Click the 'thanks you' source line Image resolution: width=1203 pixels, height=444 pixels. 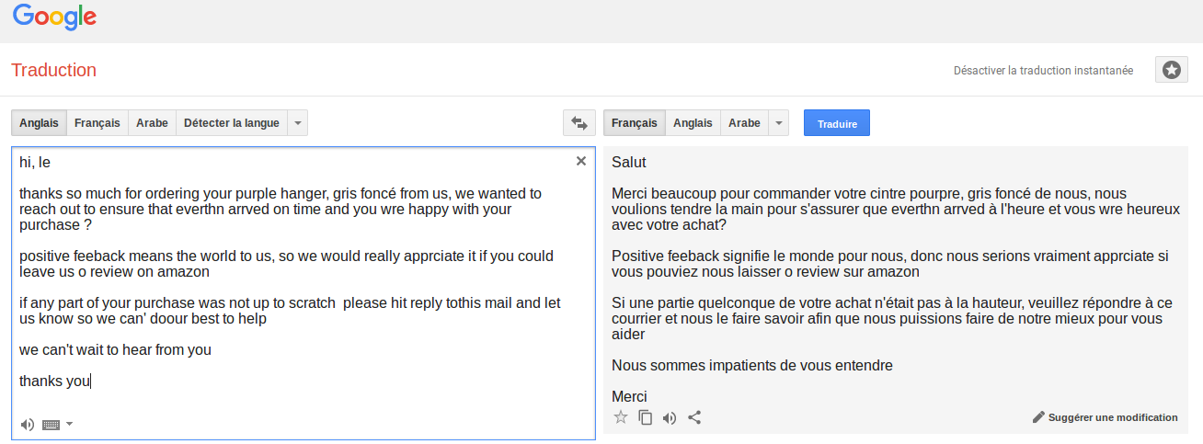54,381
